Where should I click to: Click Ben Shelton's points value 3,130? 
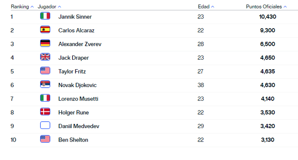tap(268, 140)
